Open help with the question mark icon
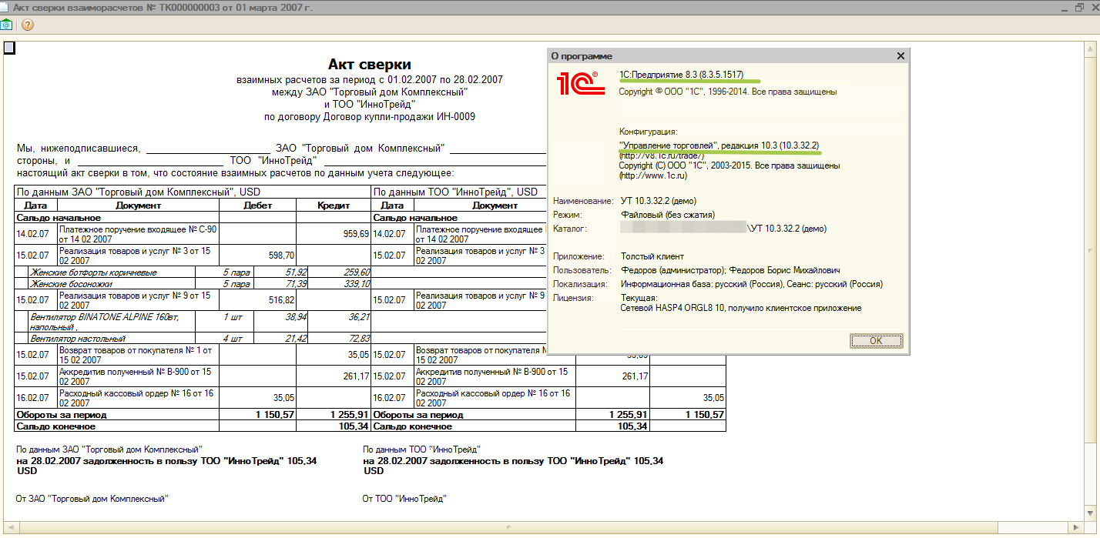The width and height of the screenshot is (1100, 538). [28, 25]
